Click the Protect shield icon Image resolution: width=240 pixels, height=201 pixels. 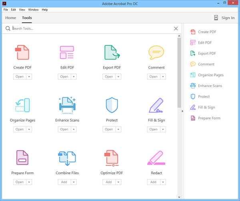click(112, 105)
